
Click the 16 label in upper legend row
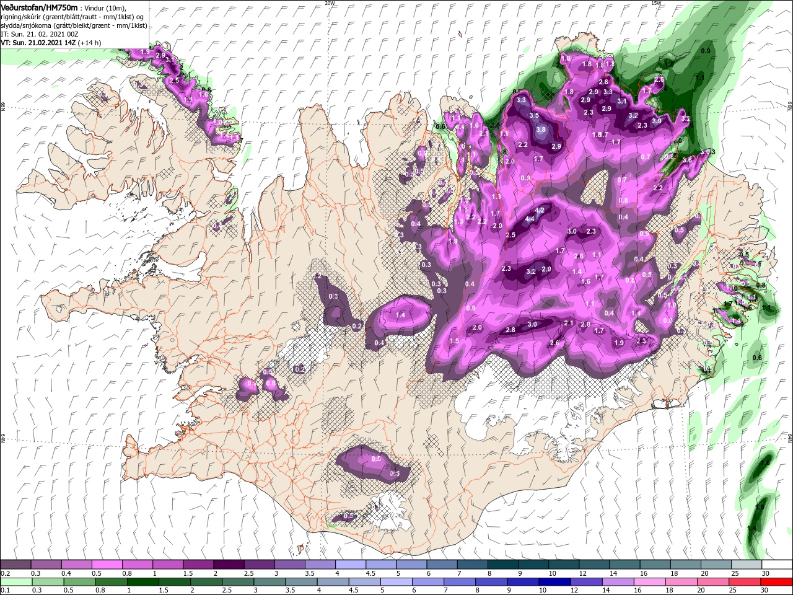(644, 573)
